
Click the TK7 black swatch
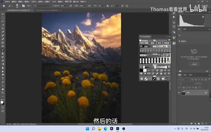141,70
